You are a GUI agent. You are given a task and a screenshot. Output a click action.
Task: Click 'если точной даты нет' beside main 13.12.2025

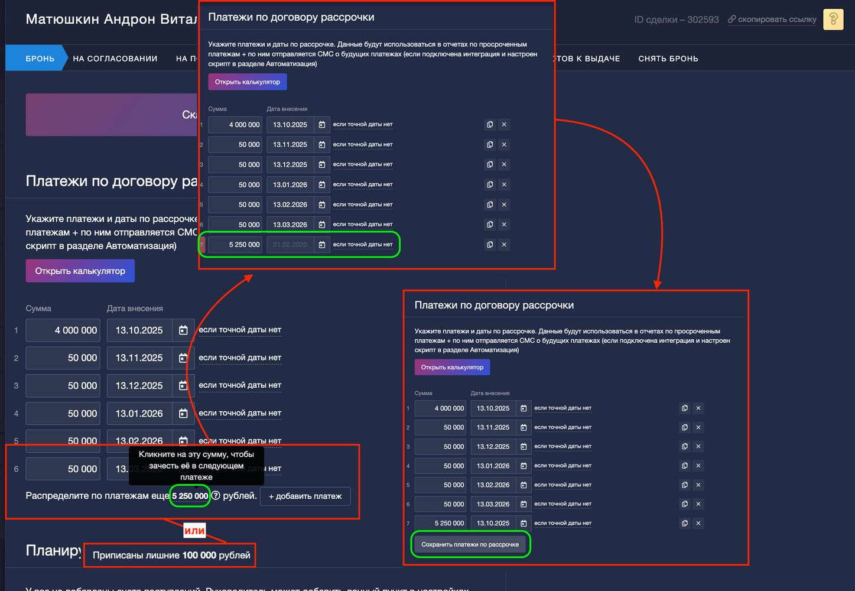pyautogui.click(x=240, y=385)
